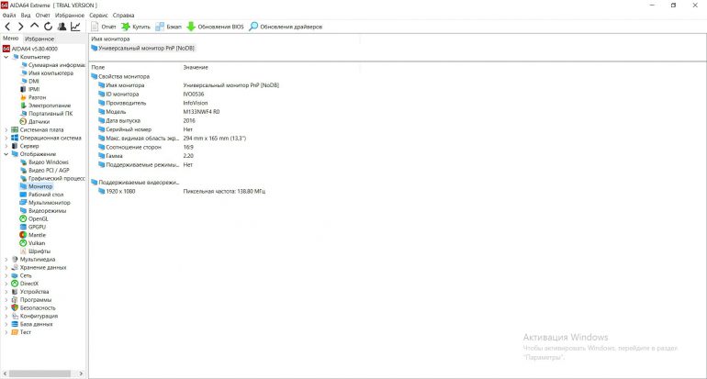Select Mantle tree item
Image resolution: width=707 pixels, height=379 pixels.
33,235
